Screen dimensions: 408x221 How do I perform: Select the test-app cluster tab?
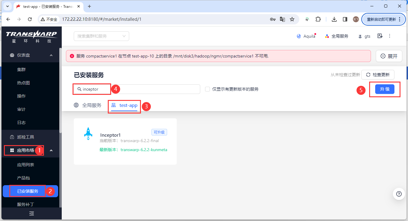click(x=124, y=105)
